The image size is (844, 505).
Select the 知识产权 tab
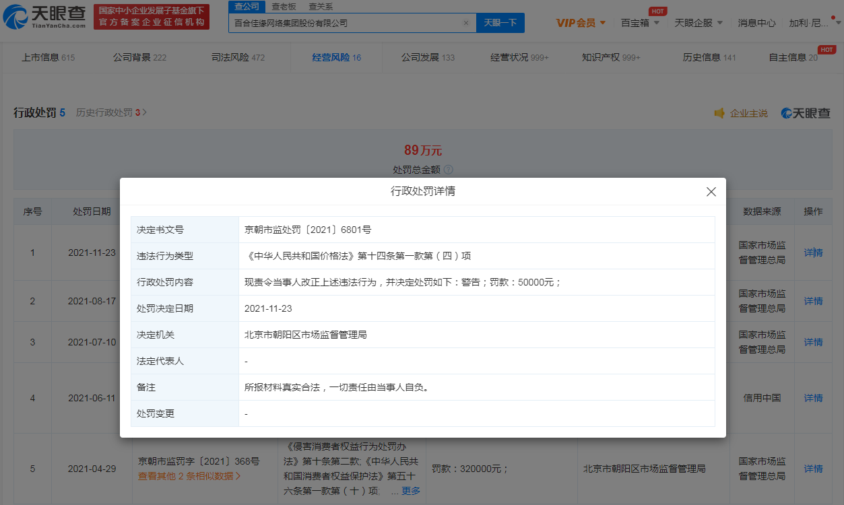[x=611, y=58]
